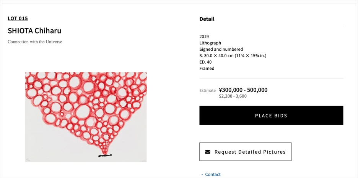Viewport: 358px width, 178px height.
Task: Click the LOT 015 link
Action: [x=18, y=18]
